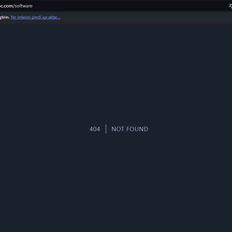The image size is (232, 232).
Task: Click the 'NOT FOUND' message text
Action: [130, 129]
